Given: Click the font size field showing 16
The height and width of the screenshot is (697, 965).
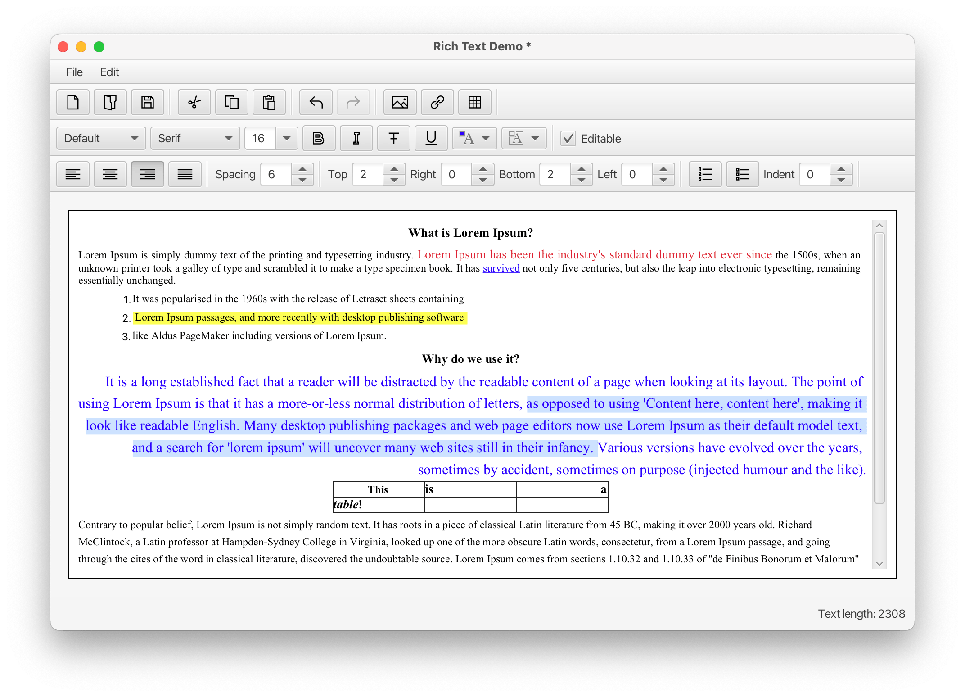Looking at the screenshot, I should pyautogui.click(x=260, y=138).
